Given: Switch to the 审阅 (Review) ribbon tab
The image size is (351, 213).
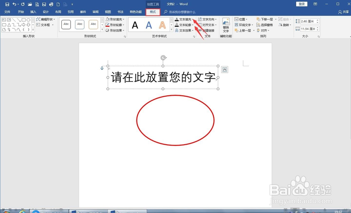Looking at the screenshot, I should (x=95, y=12).
